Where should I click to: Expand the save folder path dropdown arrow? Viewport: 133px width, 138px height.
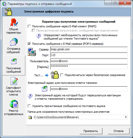[126, 117]
